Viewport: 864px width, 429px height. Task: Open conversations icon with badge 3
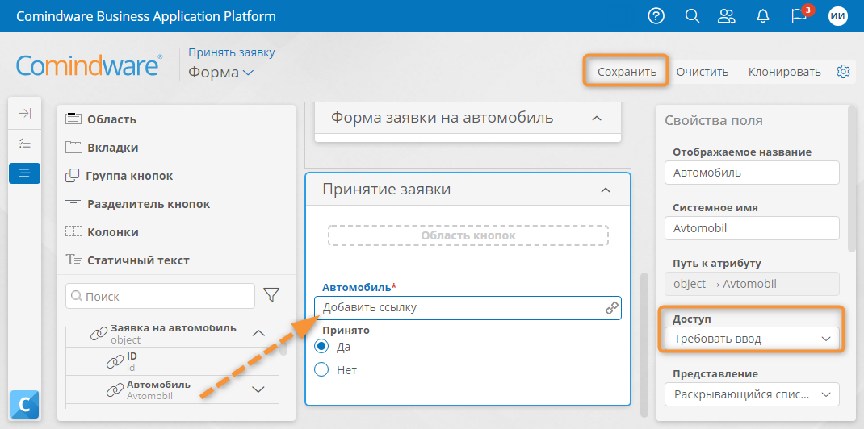(x=800, y=15)
